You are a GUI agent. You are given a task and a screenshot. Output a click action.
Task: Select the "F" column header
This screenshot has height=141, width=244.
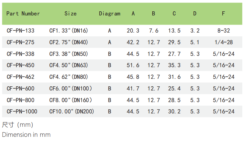[x=223, y=14]
